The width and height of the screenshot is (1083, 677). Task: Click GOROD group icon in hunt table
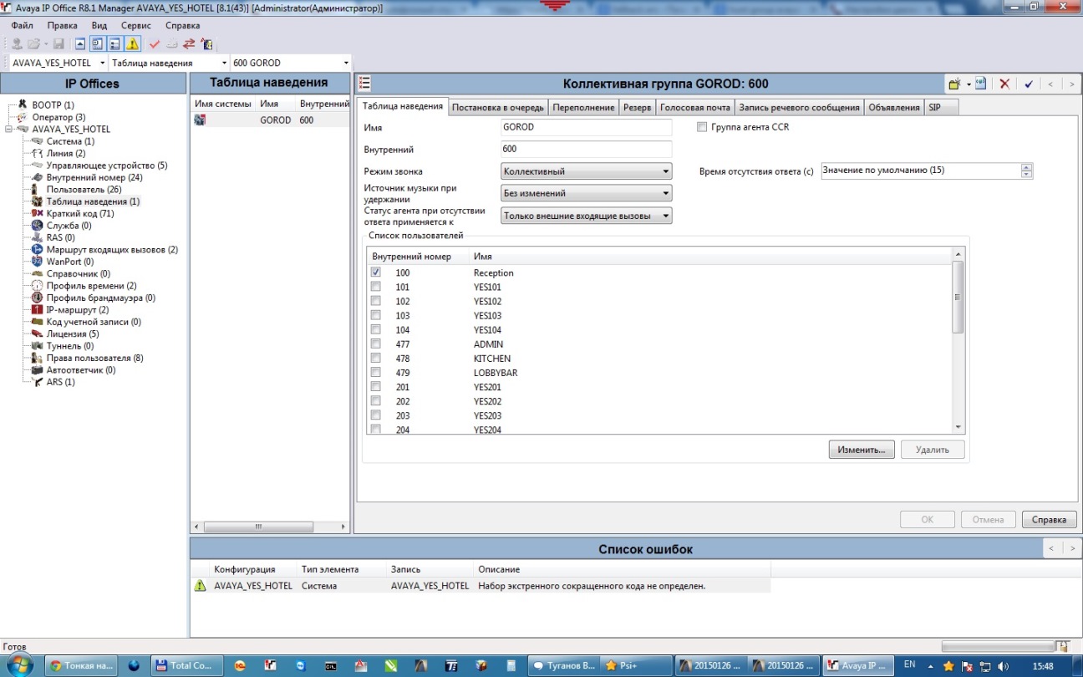pos(200,120)
